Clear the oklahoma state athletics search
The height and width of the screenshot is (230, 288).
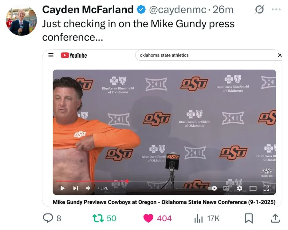(280, 55)
